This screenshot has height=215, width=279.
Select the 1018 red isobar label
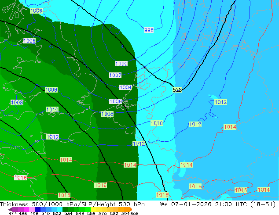(64, 195)
